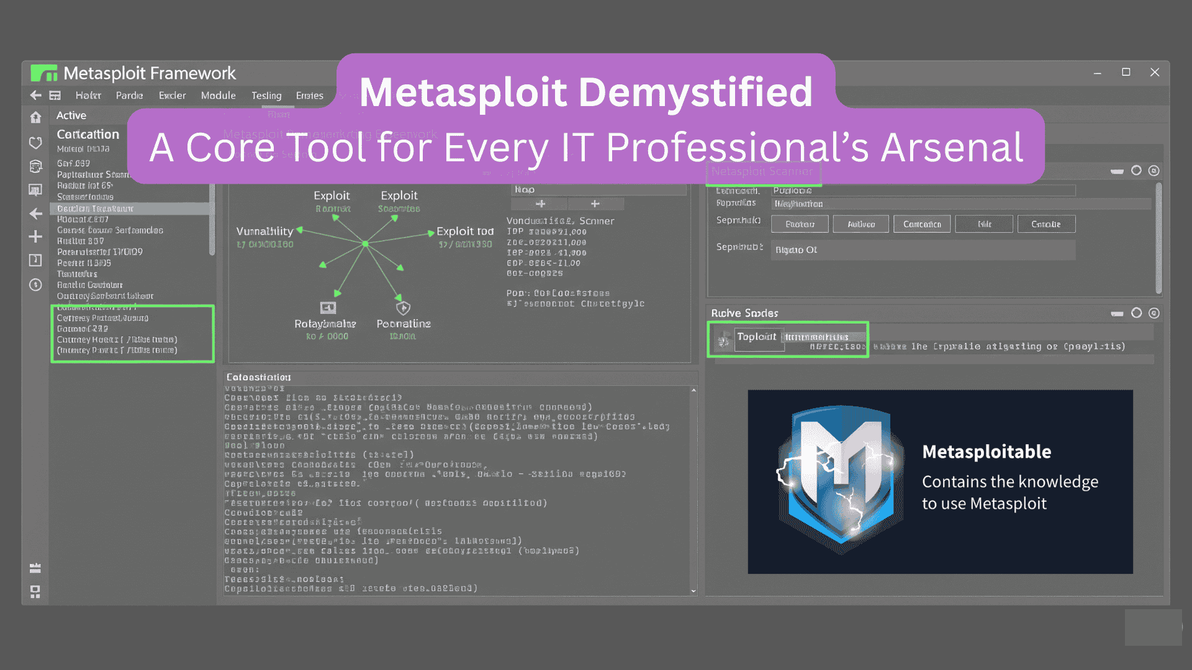Click the left arrow icon in the sidebar

point(35,213)
